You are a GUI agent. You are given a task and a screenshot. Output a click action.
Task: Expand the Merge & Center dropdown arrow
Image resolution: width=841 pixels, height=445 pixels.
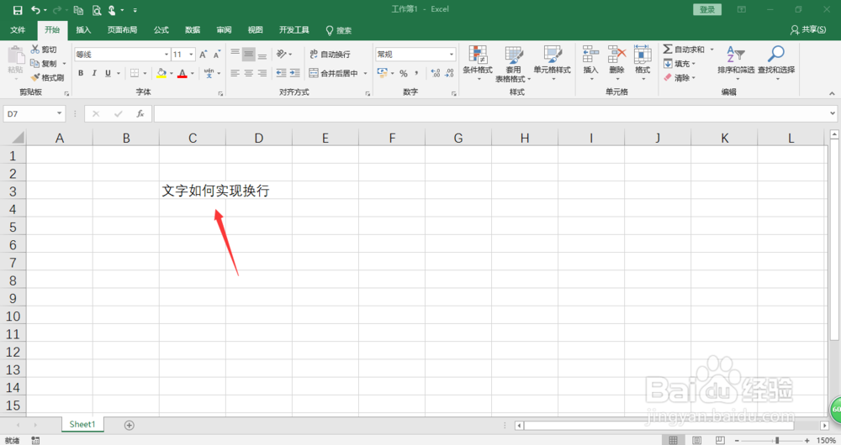click(366, 73)
